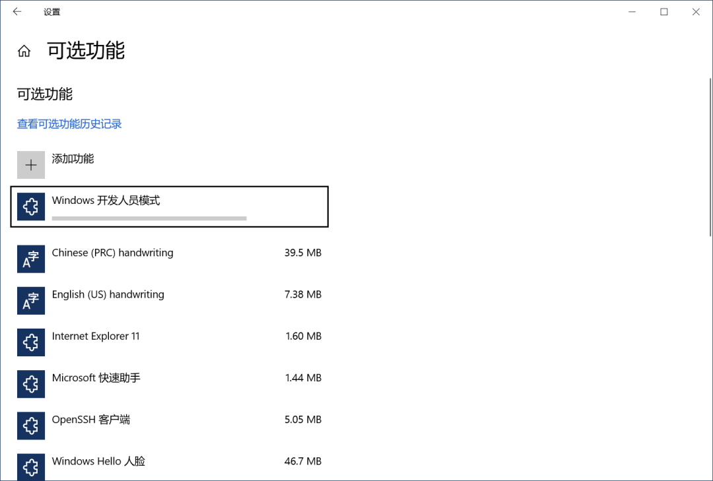Open 查看可选功能历史记录 link
Viewport: 713px width, 481px height.
pos(69,123)
